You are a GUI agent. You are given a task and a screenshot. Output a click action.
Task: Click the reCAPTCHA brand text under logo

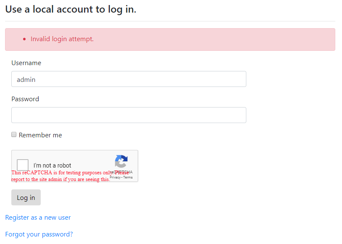(121, 172)
